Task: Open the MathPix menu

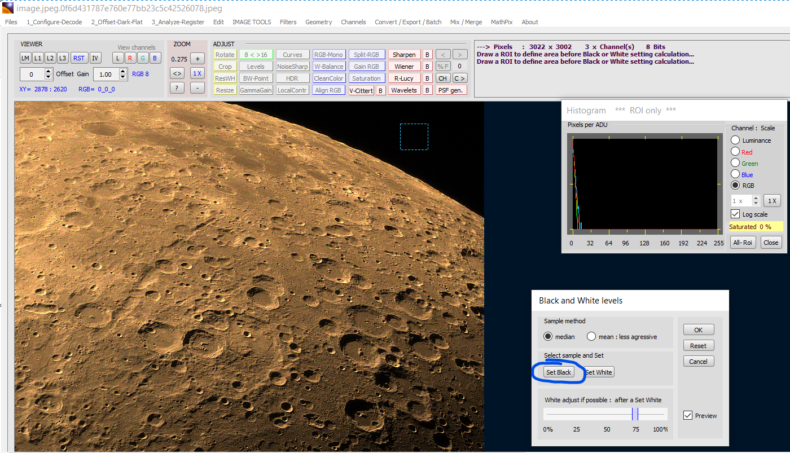Action: tap(502, 22)
